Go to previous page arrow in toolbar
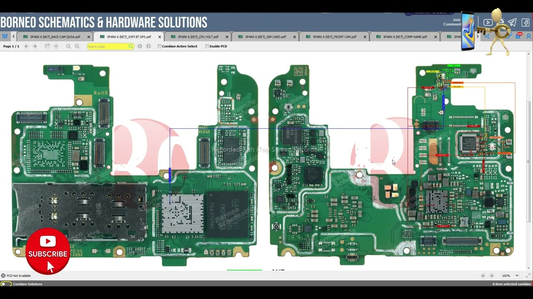 click(x=27, y=46)
